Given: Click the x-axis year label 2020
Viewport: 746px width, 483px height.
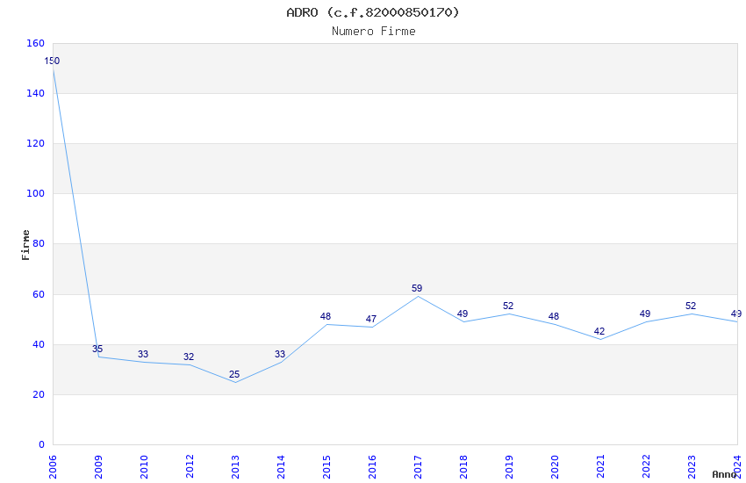Looking at the screenshot, I should tap(556, 467).
